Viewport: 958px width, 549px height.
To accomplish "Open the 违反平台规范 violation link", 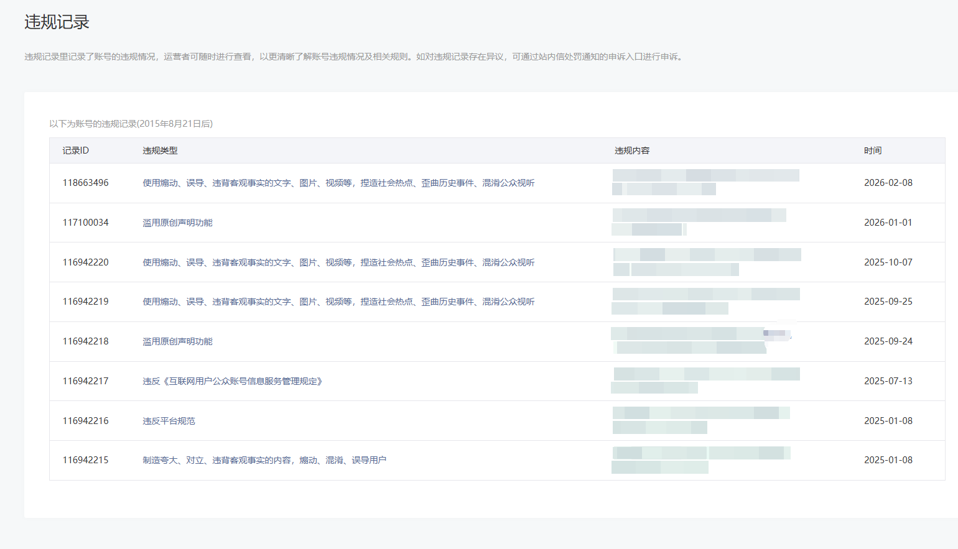I will [169, 421].
